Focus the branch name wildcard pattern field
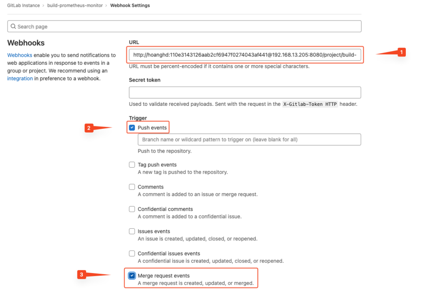428x289 pixels. tap(249, 140)
